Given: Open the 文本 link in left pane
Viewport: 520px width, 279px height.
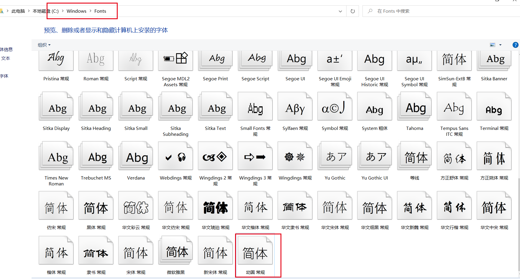Looking at the screenshot, I should coord(6,58).
